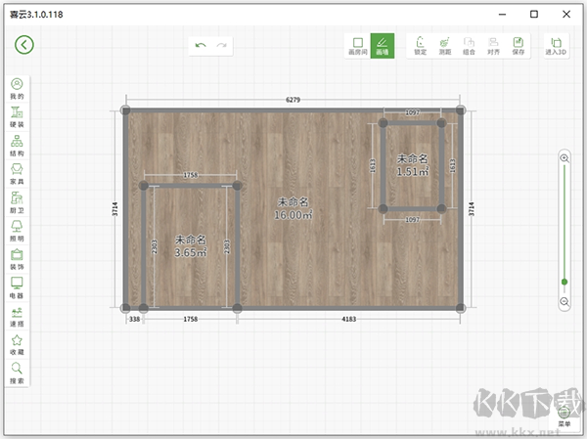Select the 测距 measure distance tool
The width and height of the screenshot is (587, 439).
tap(444, 45)
